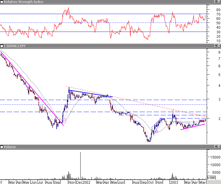Maximize the Volume panel
Screen dimensions: 221x184
216,147
